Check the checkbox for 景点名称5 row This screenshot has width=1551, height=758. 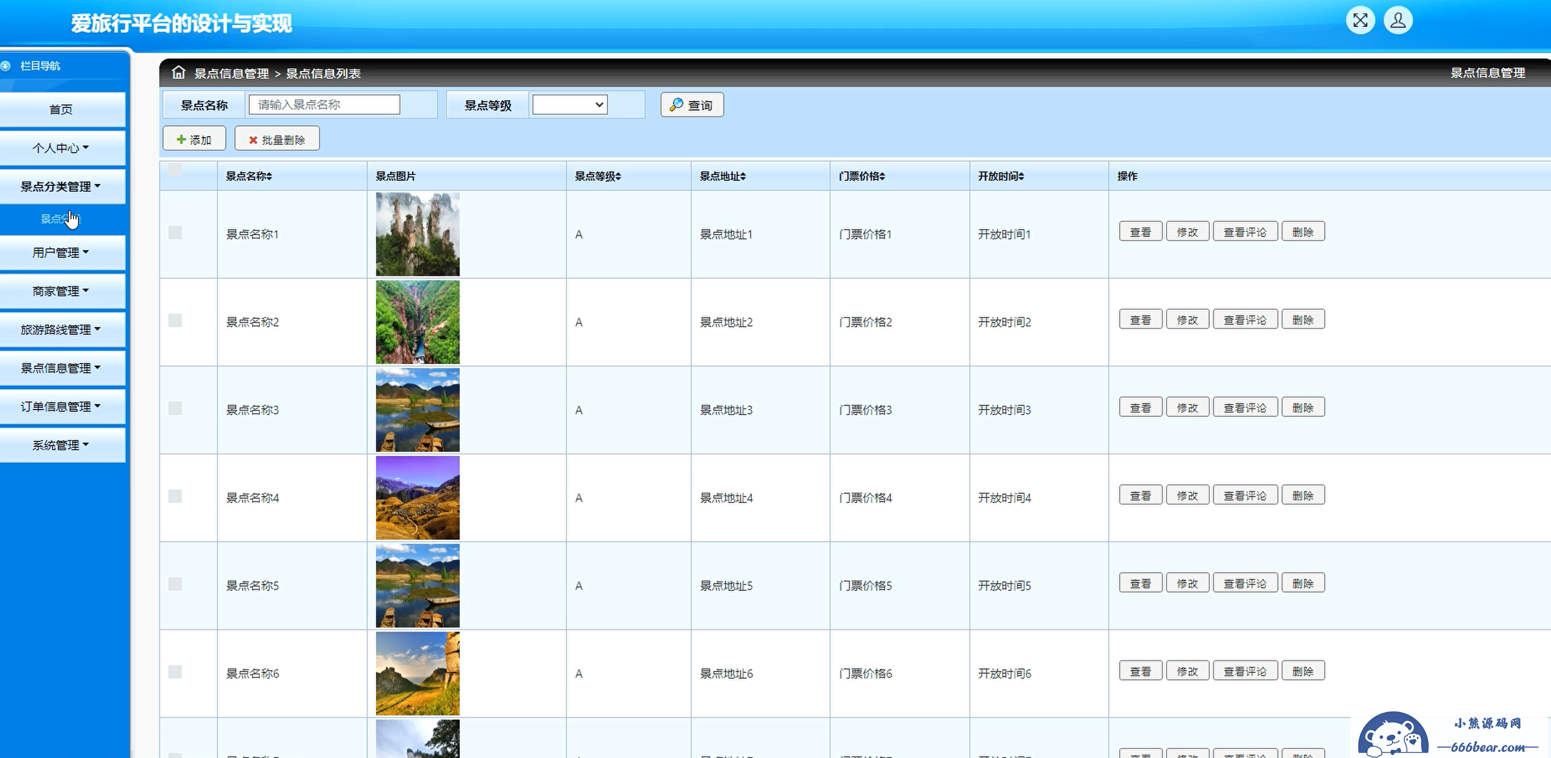click(175, 584)
